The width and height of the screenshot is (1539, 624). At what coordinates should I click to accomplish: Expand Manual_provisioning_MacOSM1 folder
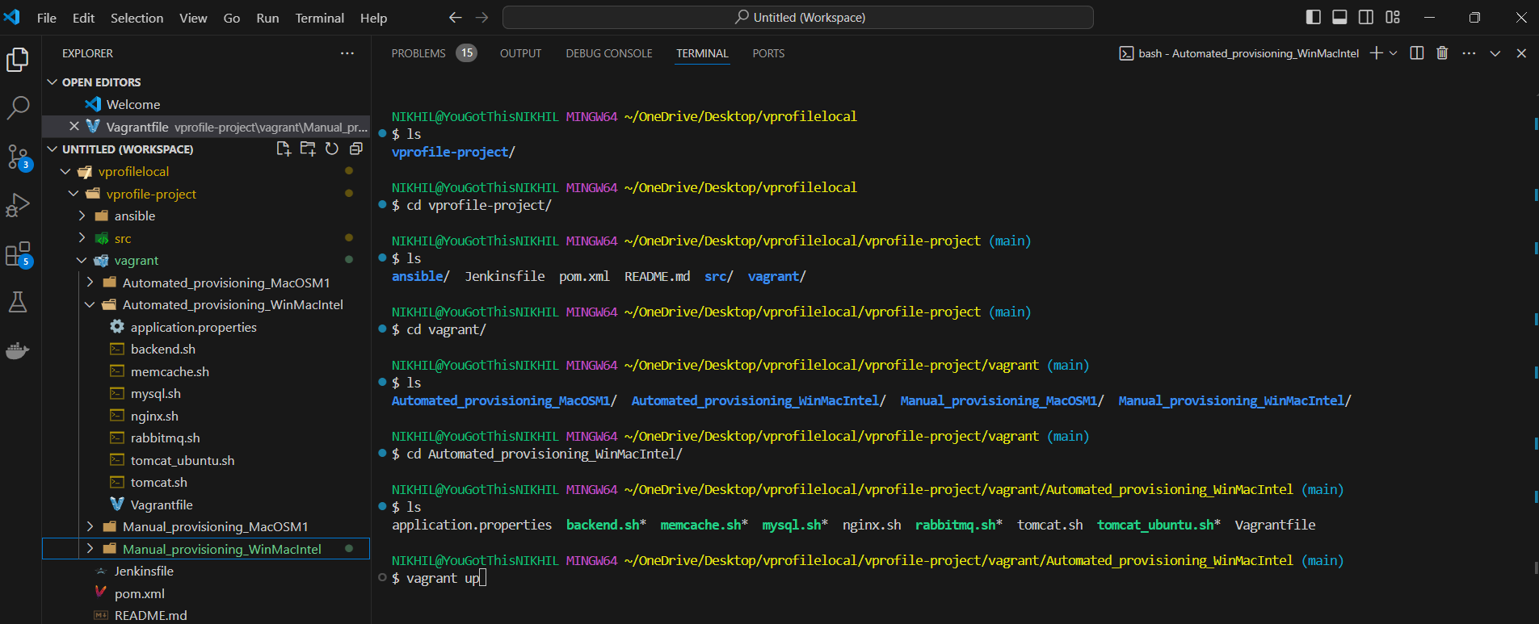[90, 526]
